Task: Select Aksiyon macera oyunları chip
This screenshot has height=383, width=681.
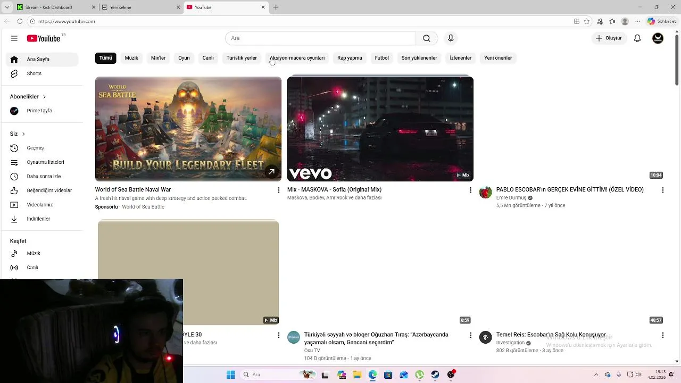Action: pyautogui.click(x=297, y=58)
